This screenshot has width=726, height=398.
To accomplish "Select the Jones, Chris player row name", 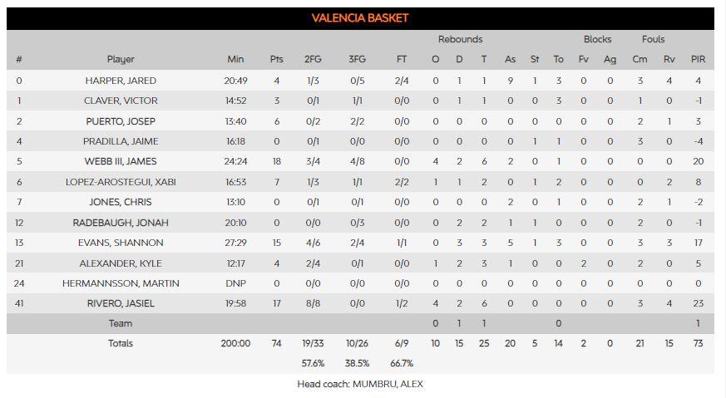I will (121, 202).
